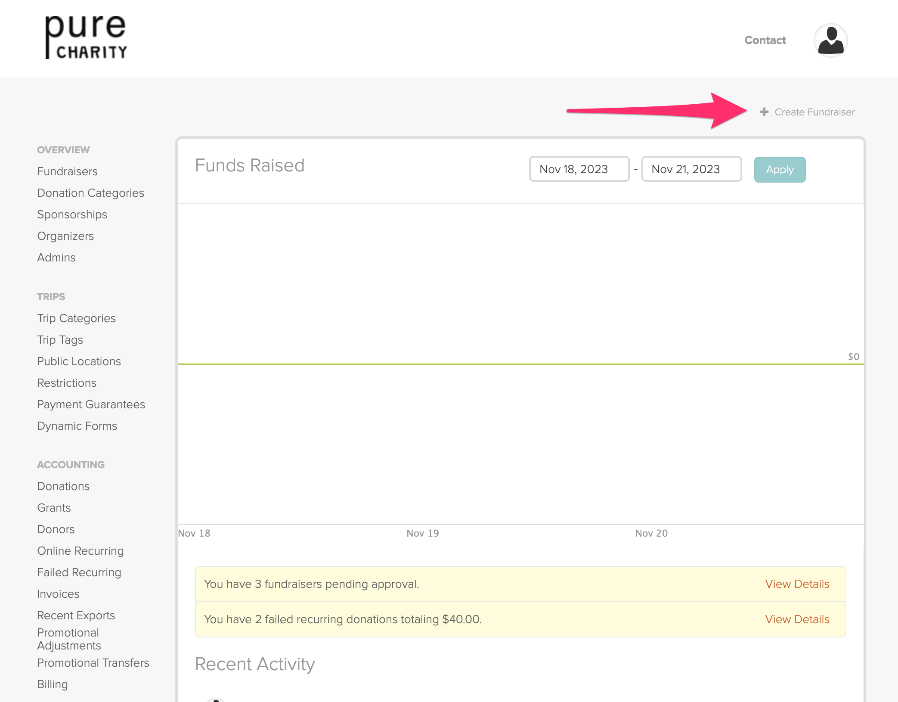
Task: Click the start date field Nov 18, 2023
Action: coord(579,169)
